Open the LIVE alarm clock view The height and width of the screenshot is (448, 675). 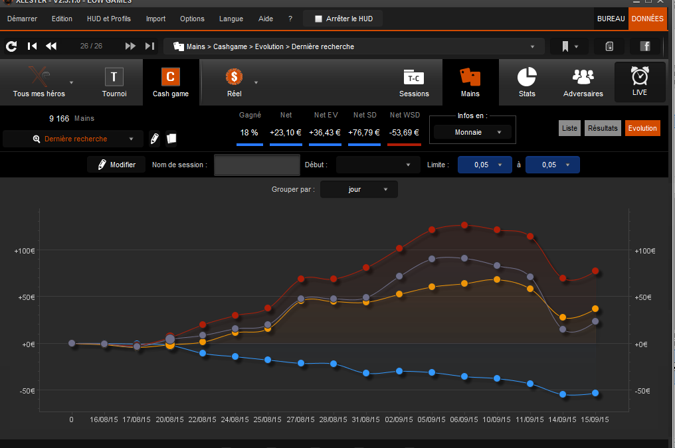coord(640,82)
